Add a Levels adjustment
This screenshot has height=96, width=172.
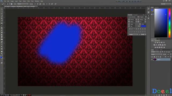(x=157, y=43)
